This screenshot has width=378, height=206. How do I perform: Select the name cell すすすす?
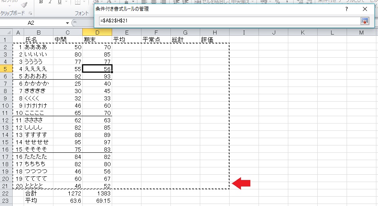[39, 135]
